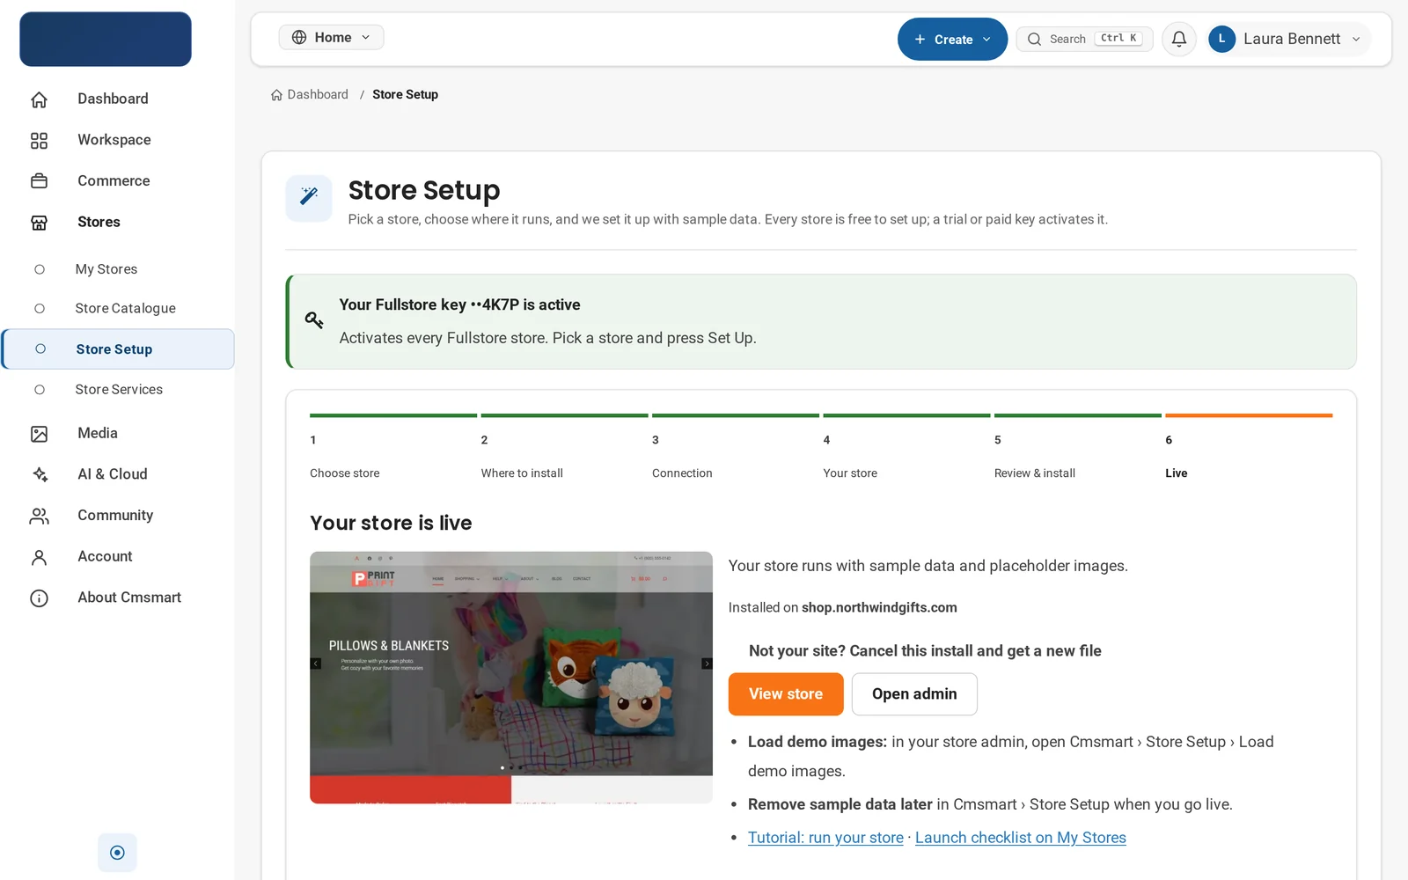Click step 1 Choose store progress bar
This screenshot has height=880, width=1408.
click(x=393, y=415)
